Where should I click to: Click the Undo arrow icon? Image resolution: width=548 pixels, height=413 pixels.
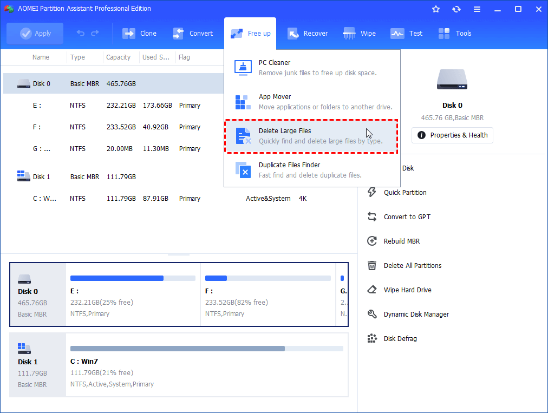tap(80, 33)
